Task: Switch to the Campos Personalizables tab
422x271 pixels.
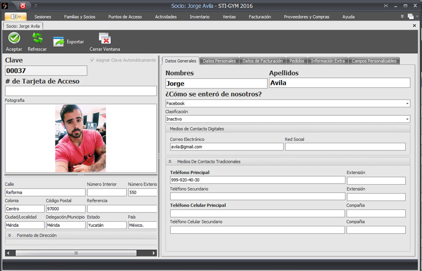Action: [374, 61]
